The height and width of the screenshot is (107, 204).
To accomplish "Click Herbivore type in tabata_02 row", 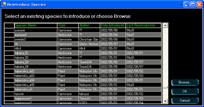I will 68,58.
